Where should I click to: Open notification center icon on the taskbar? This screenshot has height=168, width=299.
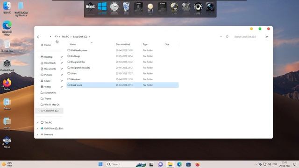tap(295, 164)
